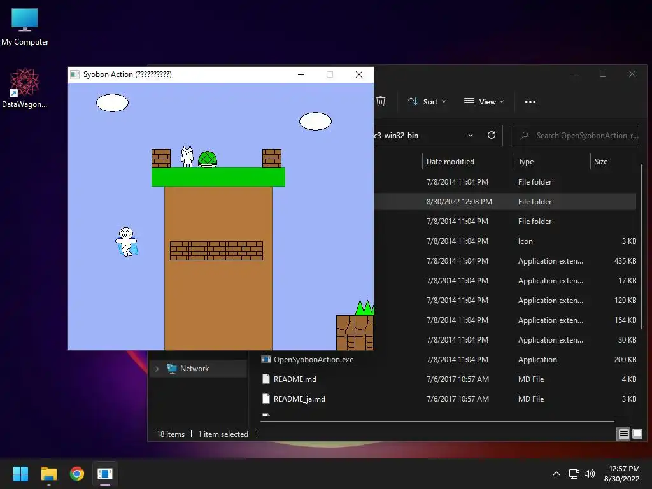Open the network status tray icon

pyautogui.click(x=574, y=474)
